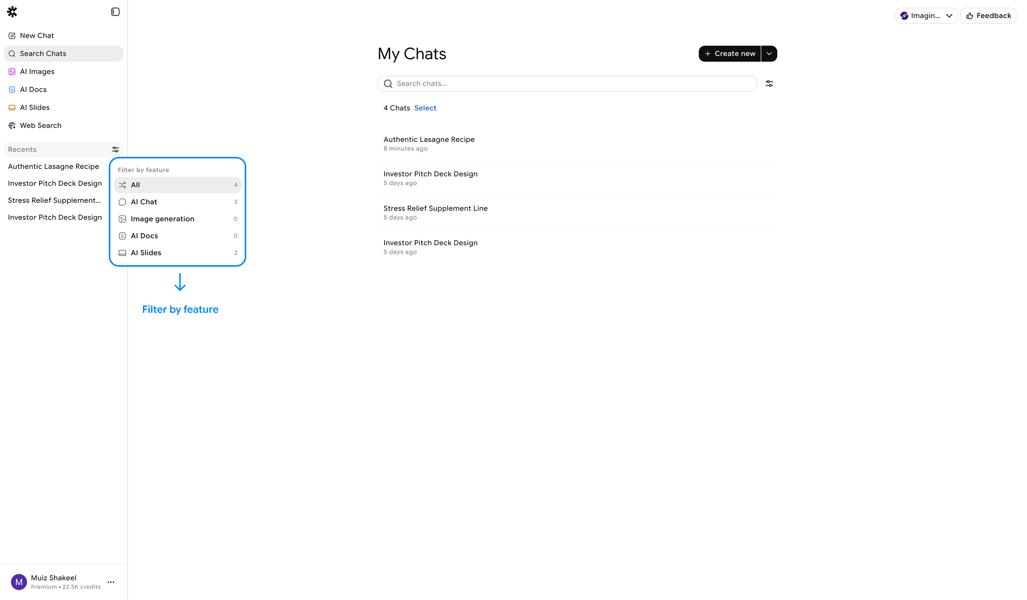This screenshot has height=600, width=1027.
Task: Open Web Search in the sidebar
Action: click(x=41, y=126)
